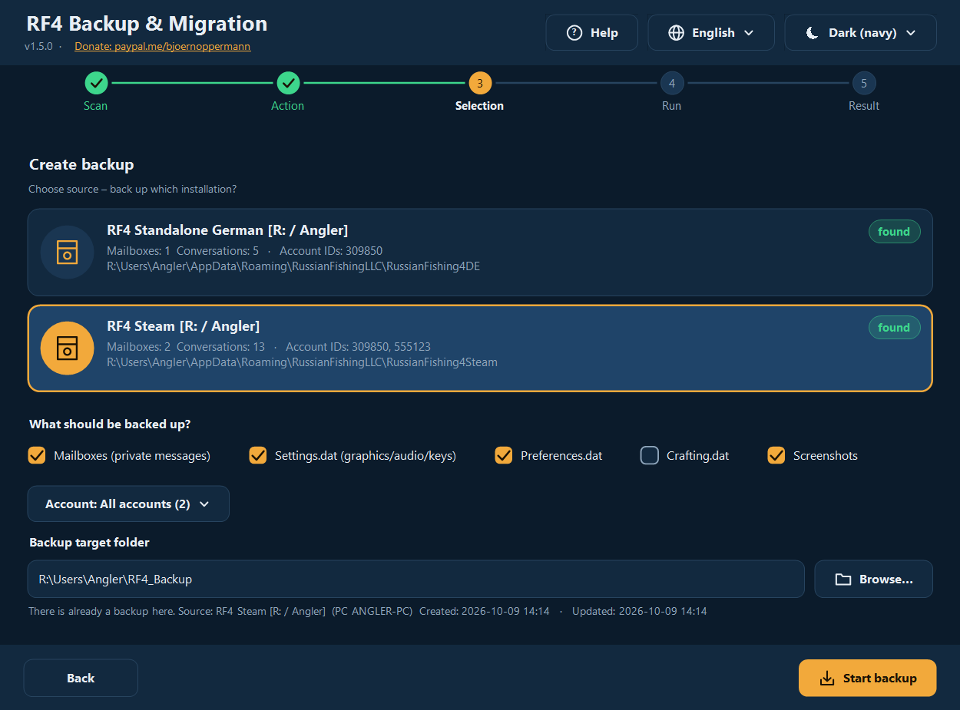Uncheck Screenshots checkbox
Image resolution: width=960 pixels, height=710 pixels.
(x=776, y=456)
